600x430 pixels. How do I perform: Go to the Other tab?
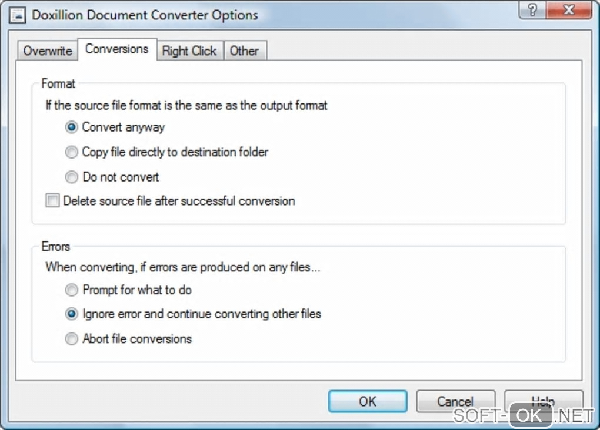click(244, 51)
